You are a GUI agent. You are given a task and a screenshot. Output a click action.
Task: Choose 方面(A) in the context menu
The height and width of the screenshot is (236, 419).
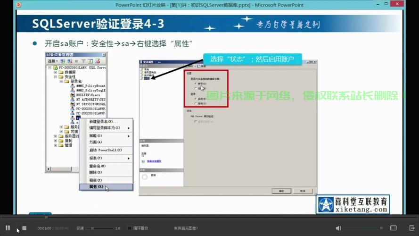point(106,142)
